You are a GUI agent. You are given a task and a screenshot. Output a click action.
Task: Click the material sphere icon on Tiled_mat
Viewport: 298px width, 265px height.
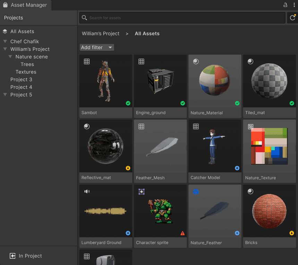(250, 61)
